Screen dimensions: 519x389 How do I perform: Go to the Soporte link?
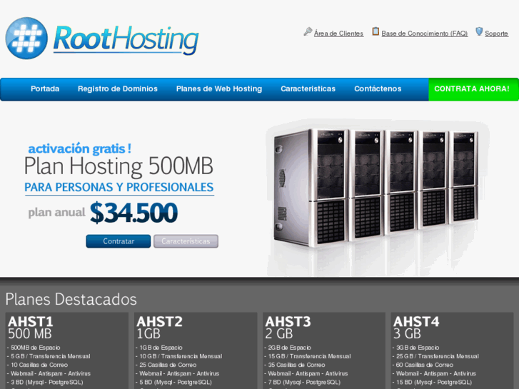[x=496, y=34]
